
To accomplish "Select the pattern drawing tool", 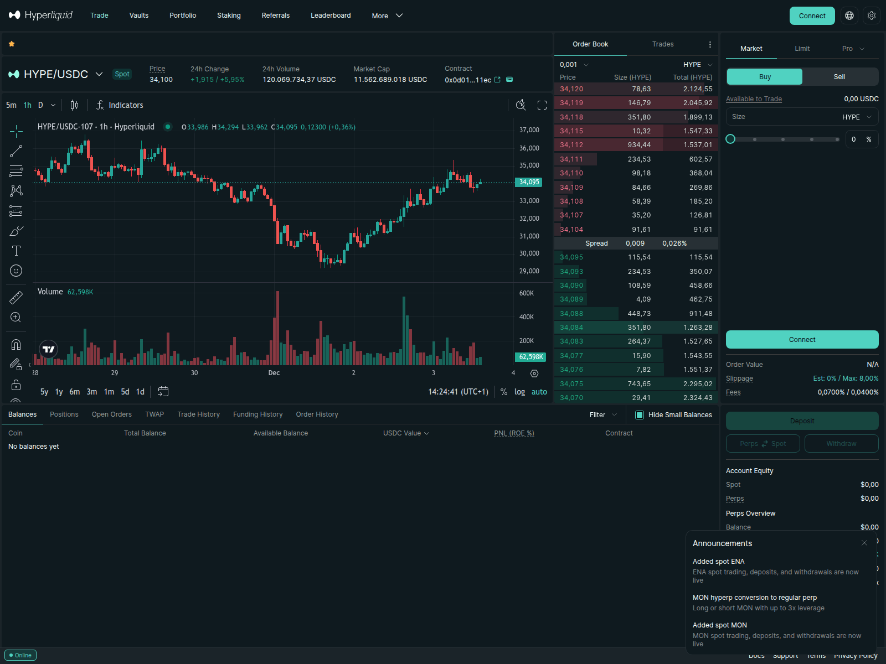I will (16, 191).
